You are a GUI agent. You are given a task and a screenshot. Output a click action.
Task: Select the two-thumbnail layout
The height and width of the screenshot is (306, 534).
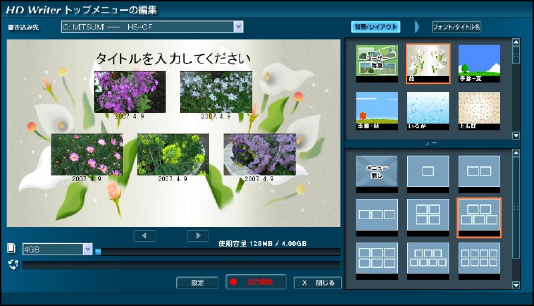pyautogui.click(x=479, y=171)
